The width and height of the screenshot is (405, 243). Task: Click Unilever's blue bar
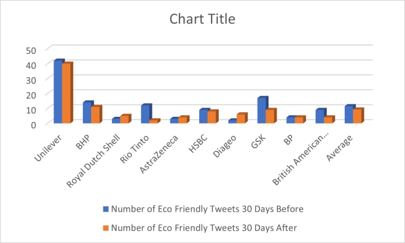(58, 91)
